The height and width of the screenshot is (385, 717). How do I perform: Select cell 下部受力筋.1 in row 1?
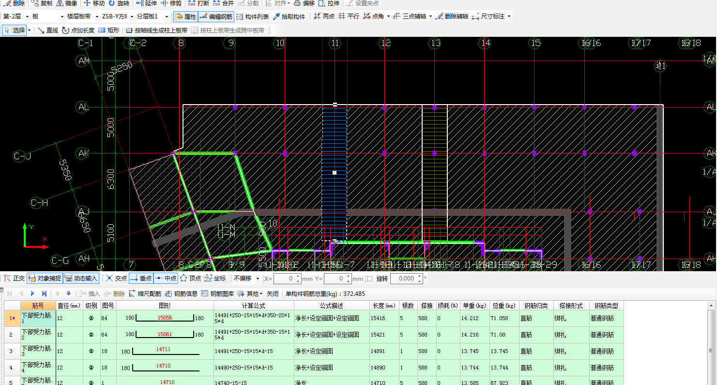point(38,318)
